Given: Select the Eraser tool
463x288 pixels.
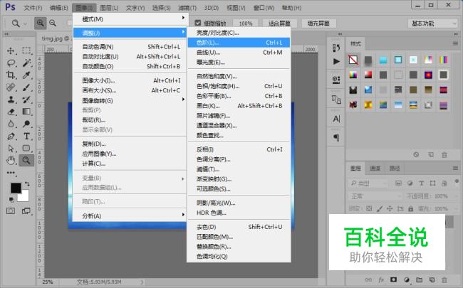Looking at the screenshot, I should tap(11, 112).
